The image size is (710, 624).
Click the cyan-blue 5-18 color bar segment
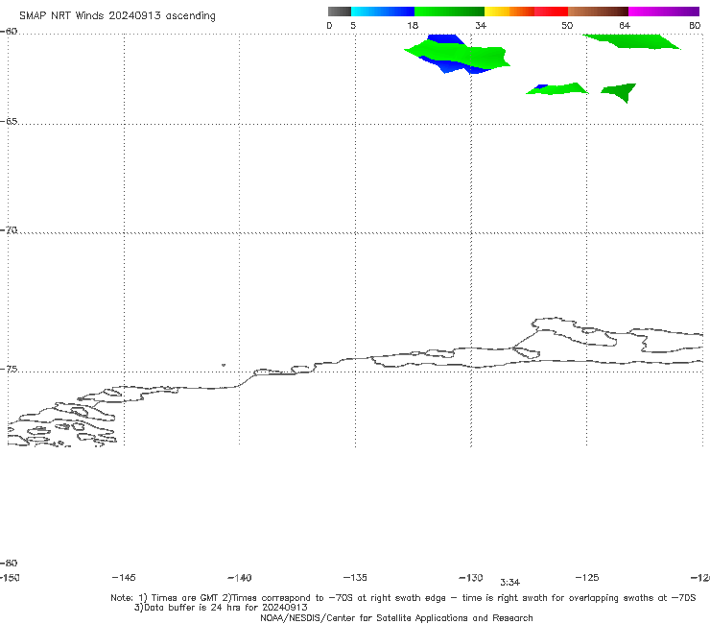[x=383, y=12]
